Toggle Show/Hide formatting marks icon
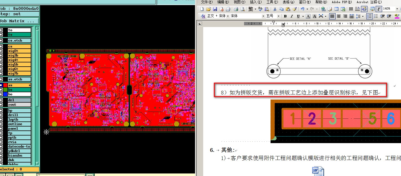This screenshot has height=176, width=401. click(379, 9)
